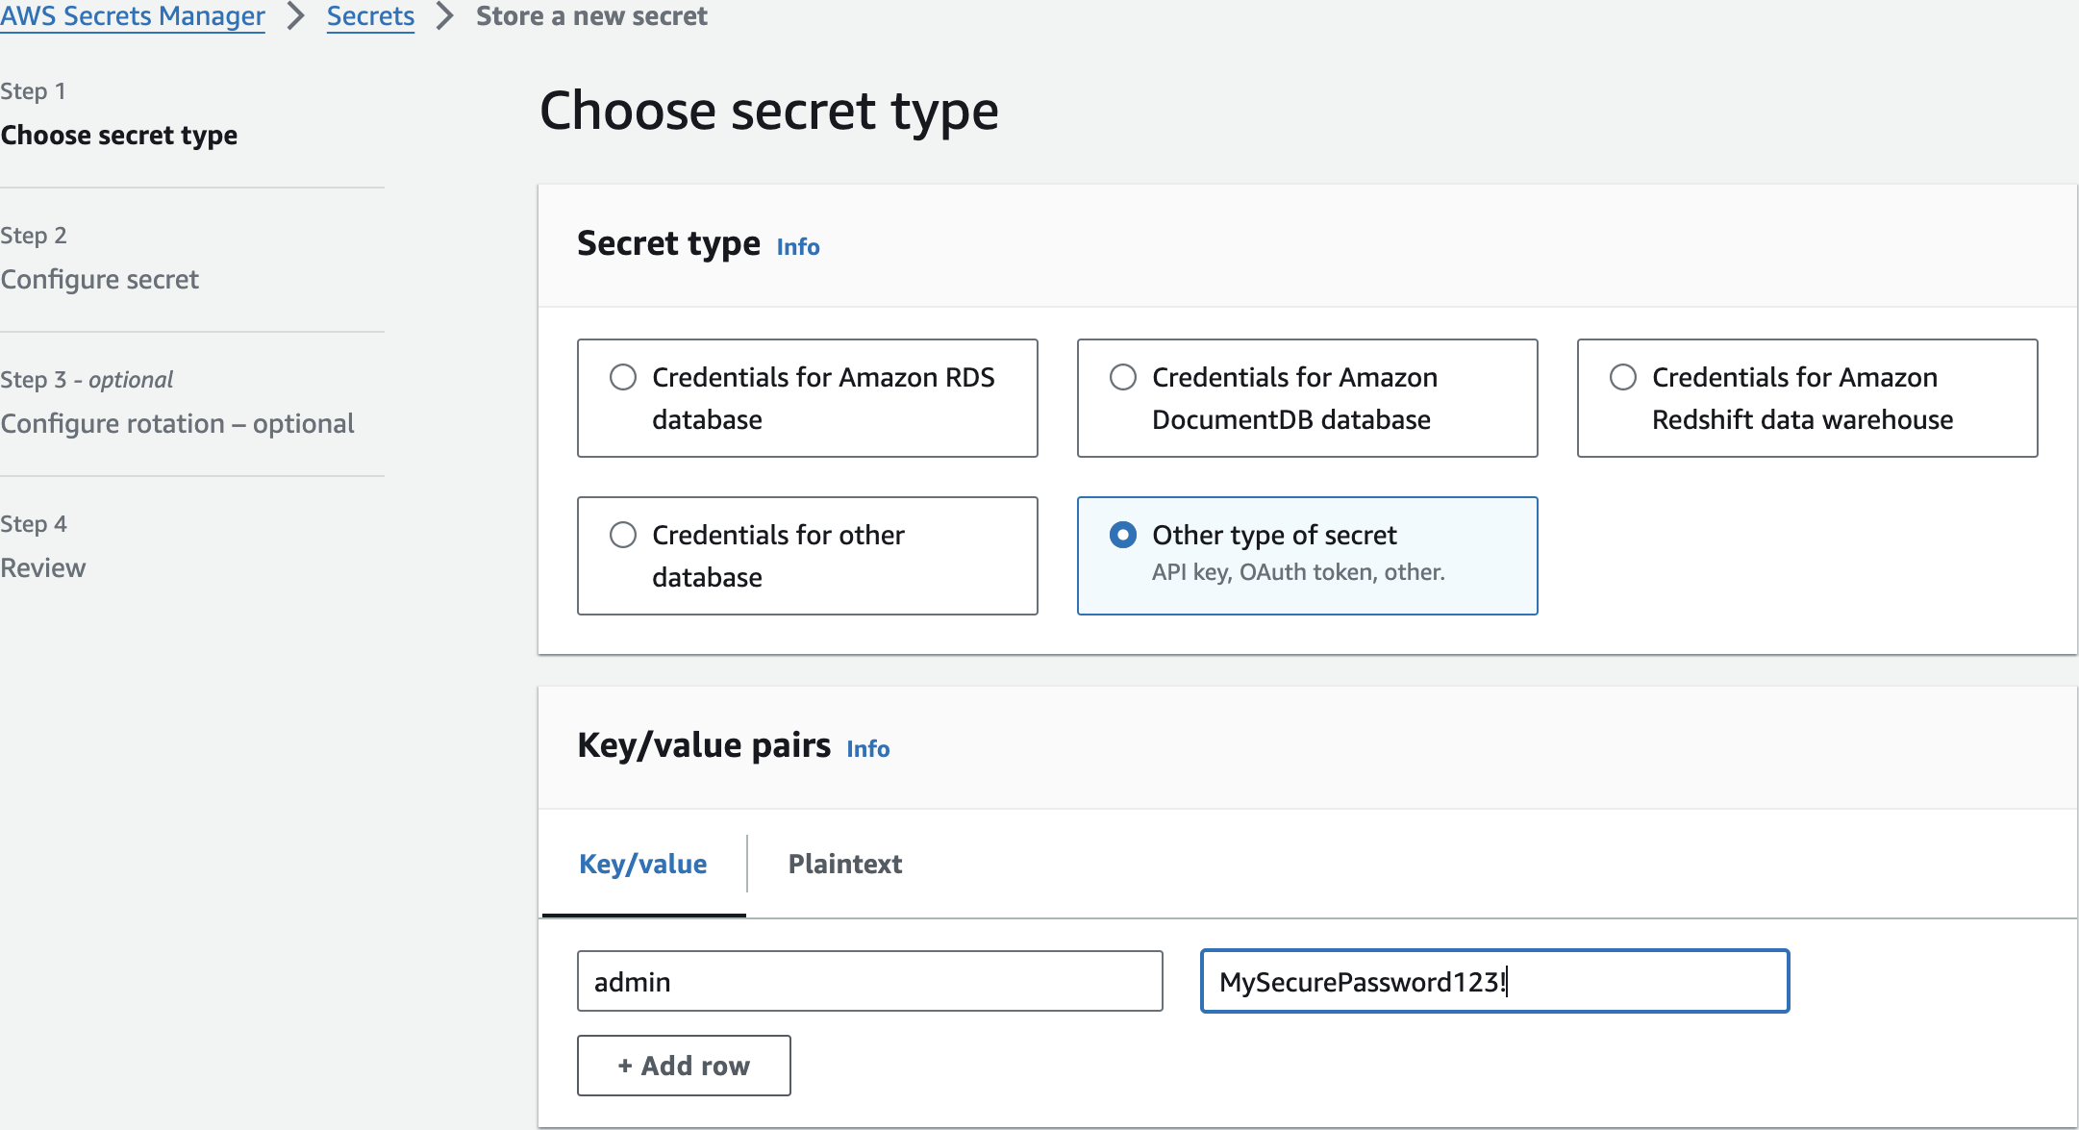Open Info link next to Secret type
The height and width of the screenshot is (1130, 2079).
(x=797, y=247)
